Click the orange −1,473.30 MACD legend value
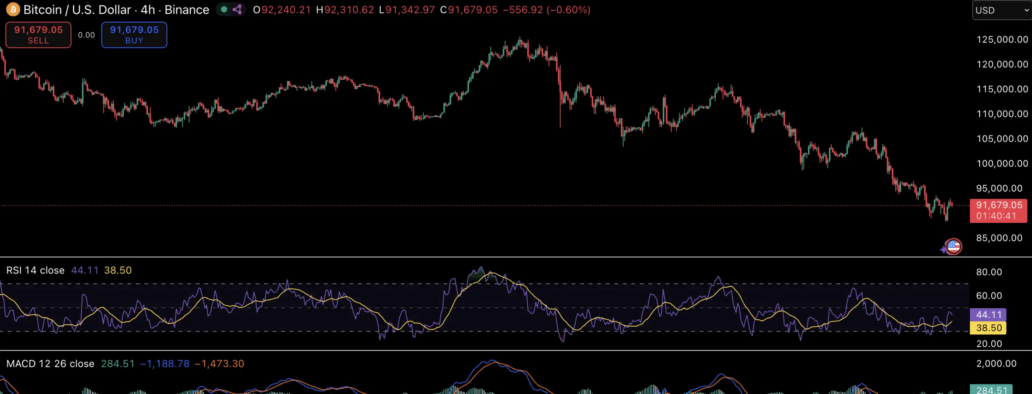Screen dimensions: 1032x394 coord(220,364)
